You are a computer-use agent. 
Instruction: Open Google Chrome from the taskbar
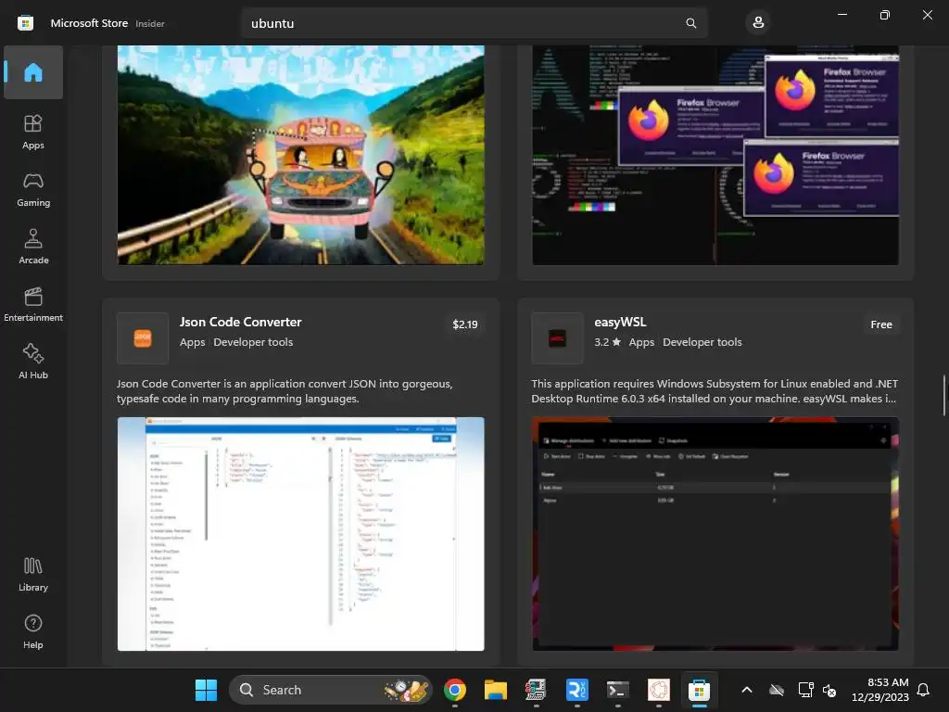[454, 690]
